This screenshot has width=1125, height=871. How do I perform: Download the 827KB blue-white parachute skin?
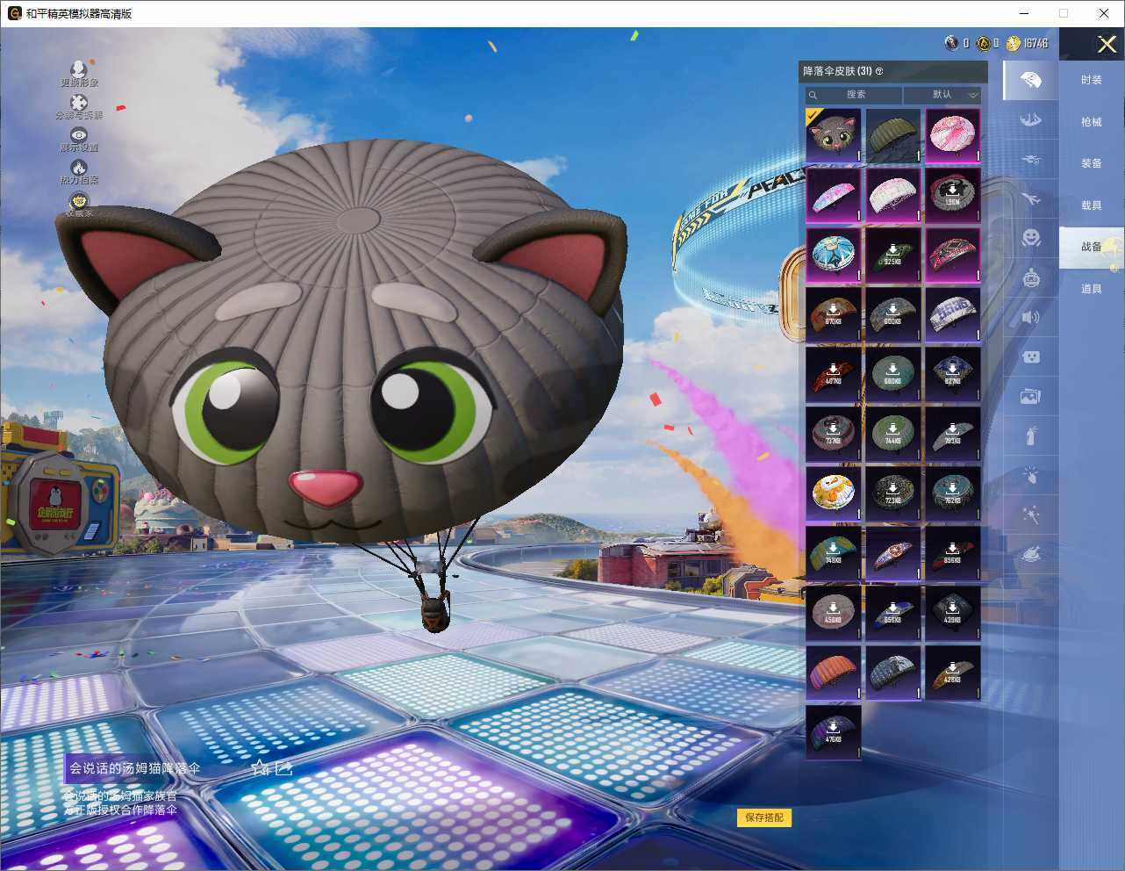(953, 375)
